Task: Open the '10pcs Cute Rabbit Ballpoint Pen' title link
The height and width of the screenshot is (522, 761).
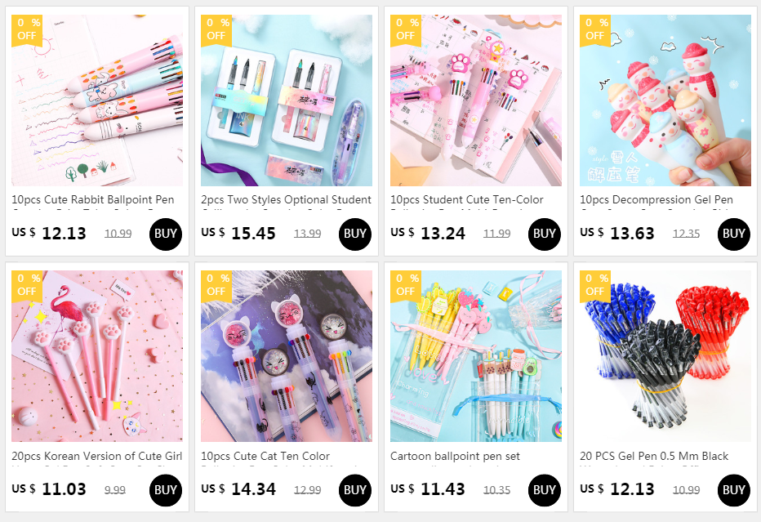Action: click(x=93, y=199)
